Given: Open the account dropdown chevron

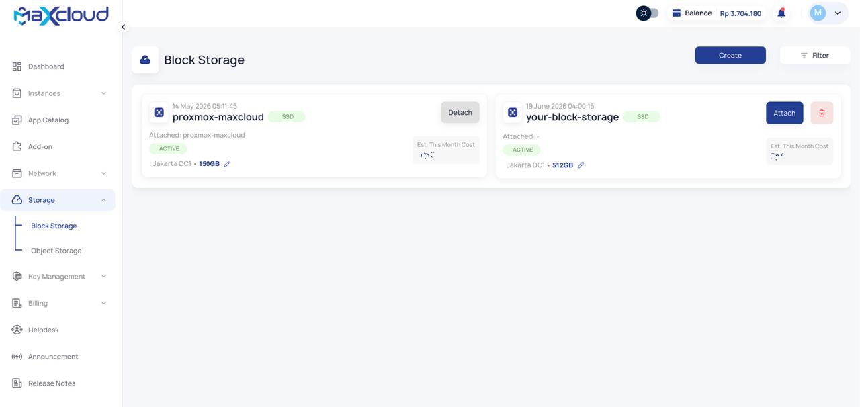Looking at the screenshot, I should [838, 13].
